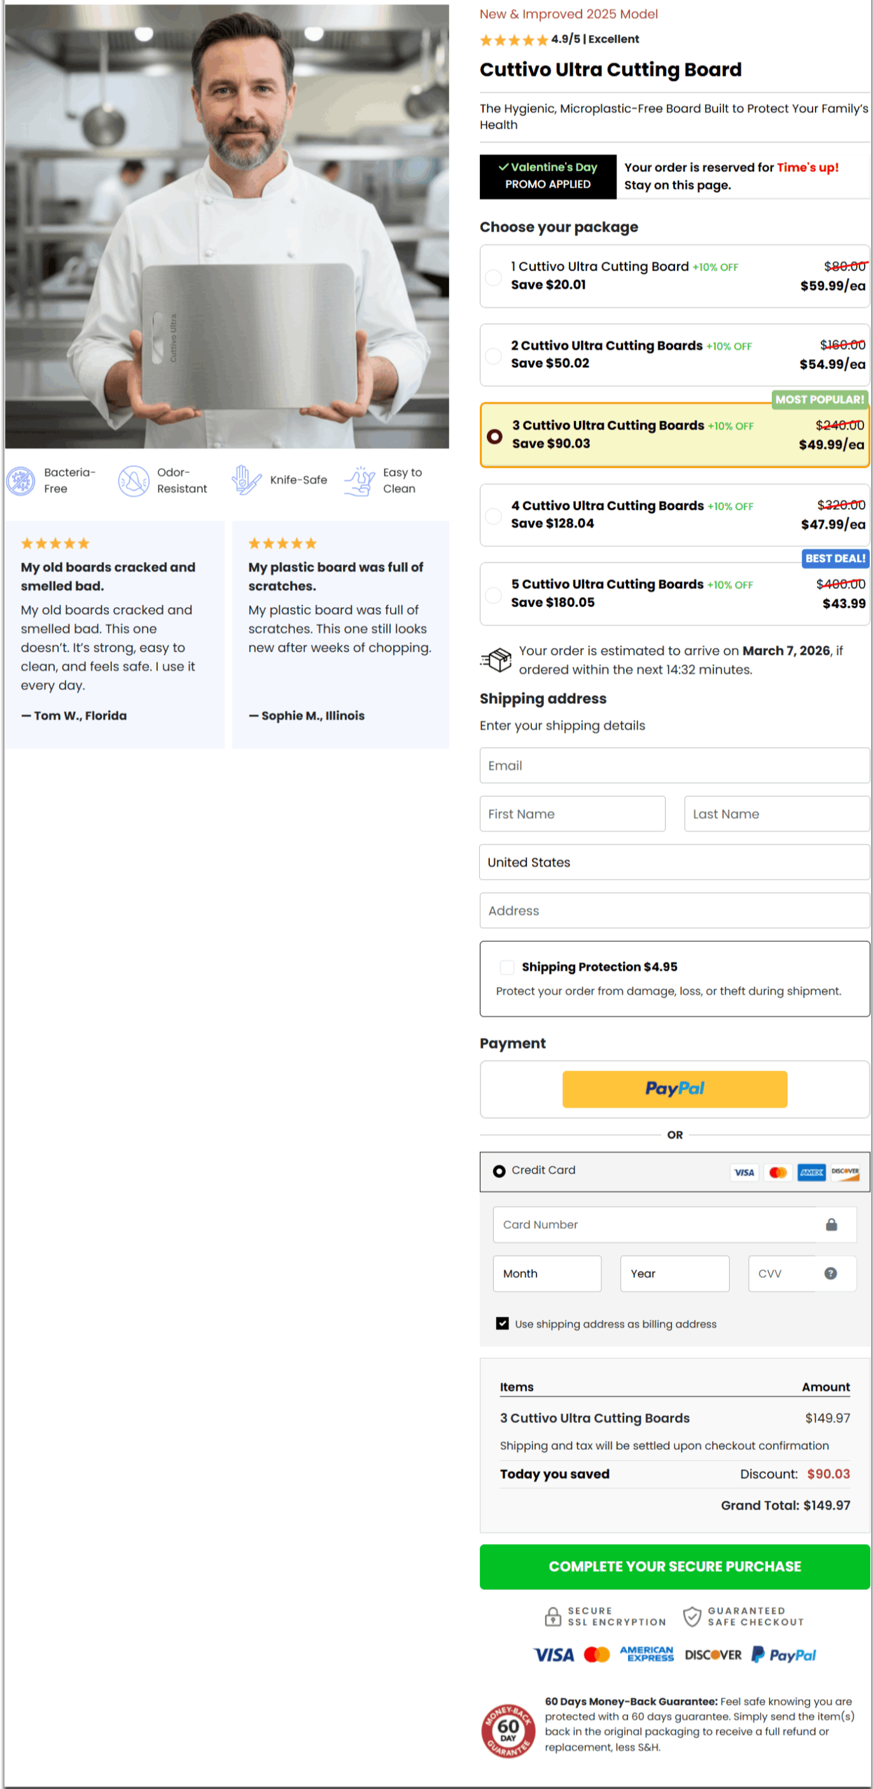Image resolution: width=873 pixels, height=1789 pixels.
Task: Open the card expiry Year dropdown
Action: [674, 1273]
